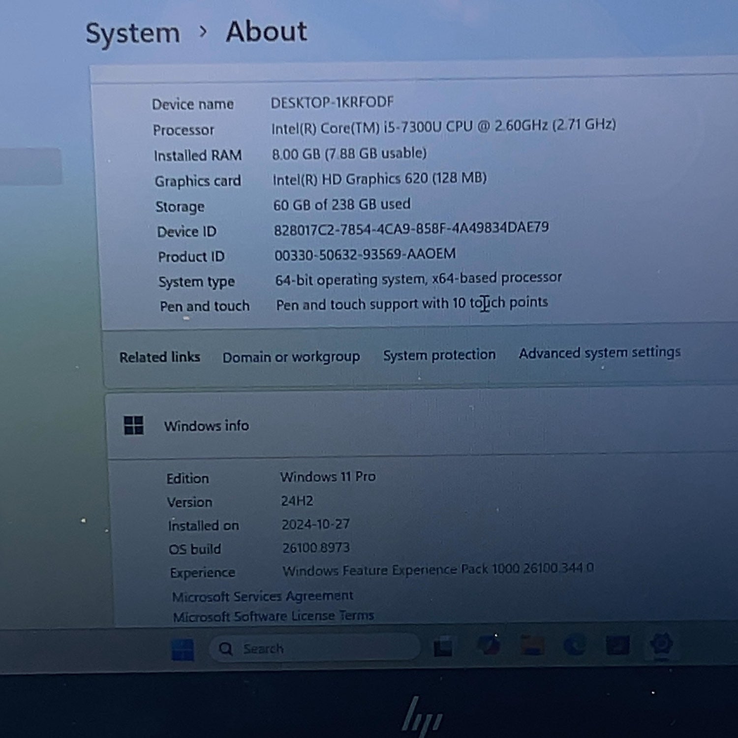738x738 pixels.
Task: Open the Domain or workgroup link
Action: point(291,357)
